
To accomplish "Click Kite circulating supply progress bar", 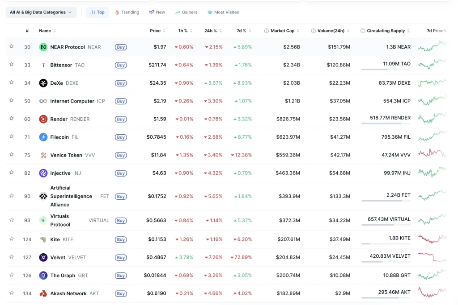I will coord(386,244).
